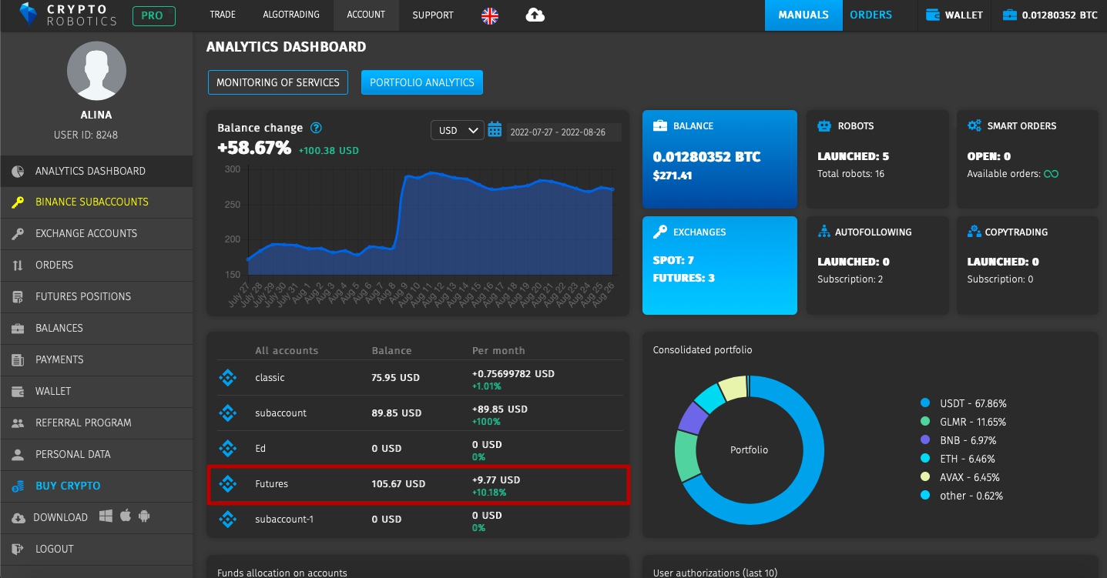Open ANALYTICS DASHBOARD in sidebar
This screenshot has width=1107, height=578.
tap(96, 171)
